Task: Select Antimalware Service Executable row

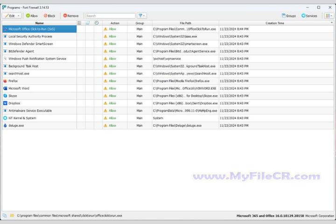Action: (168, 111)
